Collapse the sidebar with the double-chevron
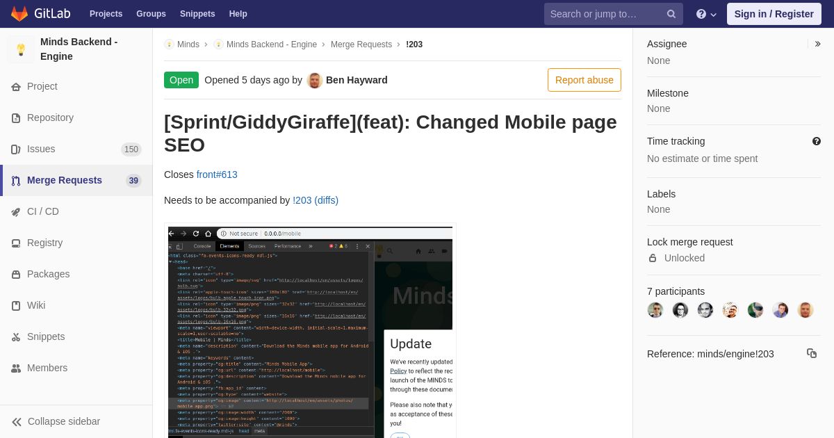This screenshot has height=438, width=834. (17, 422)
